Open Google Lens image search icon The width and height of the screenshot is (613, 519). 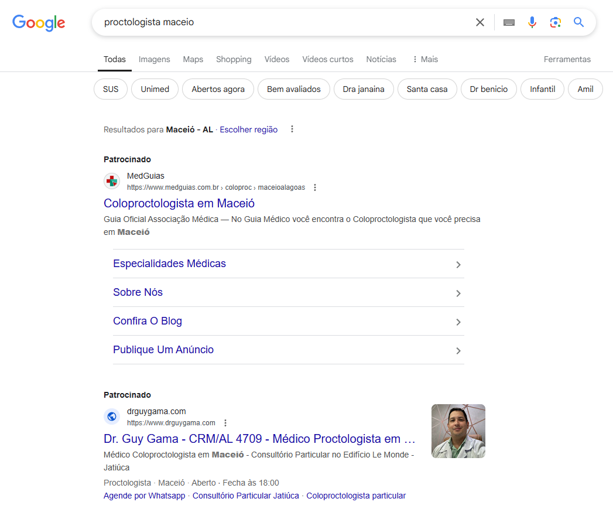(555, 22)
